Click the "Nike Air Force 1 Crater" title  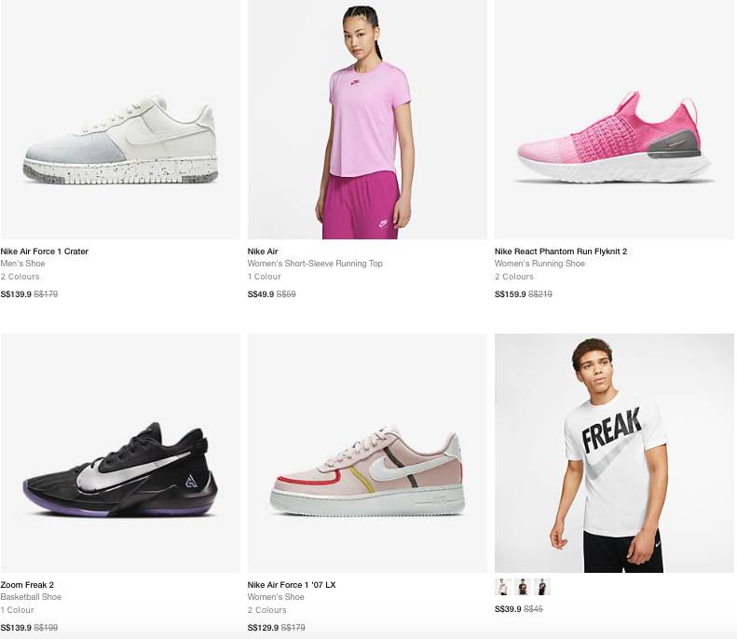click(45, 252)
